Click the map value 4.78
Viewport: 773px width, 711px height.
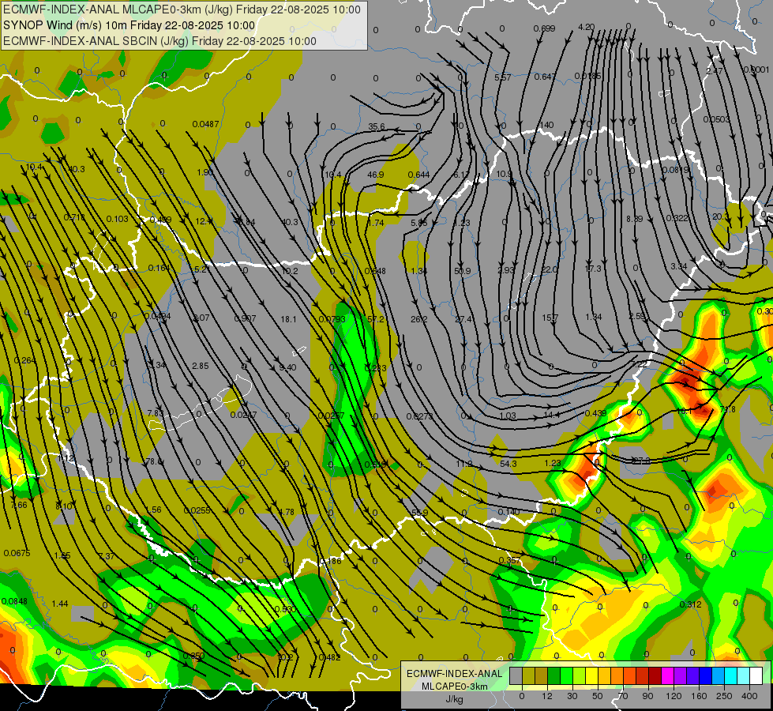click(x=286, y=512)
